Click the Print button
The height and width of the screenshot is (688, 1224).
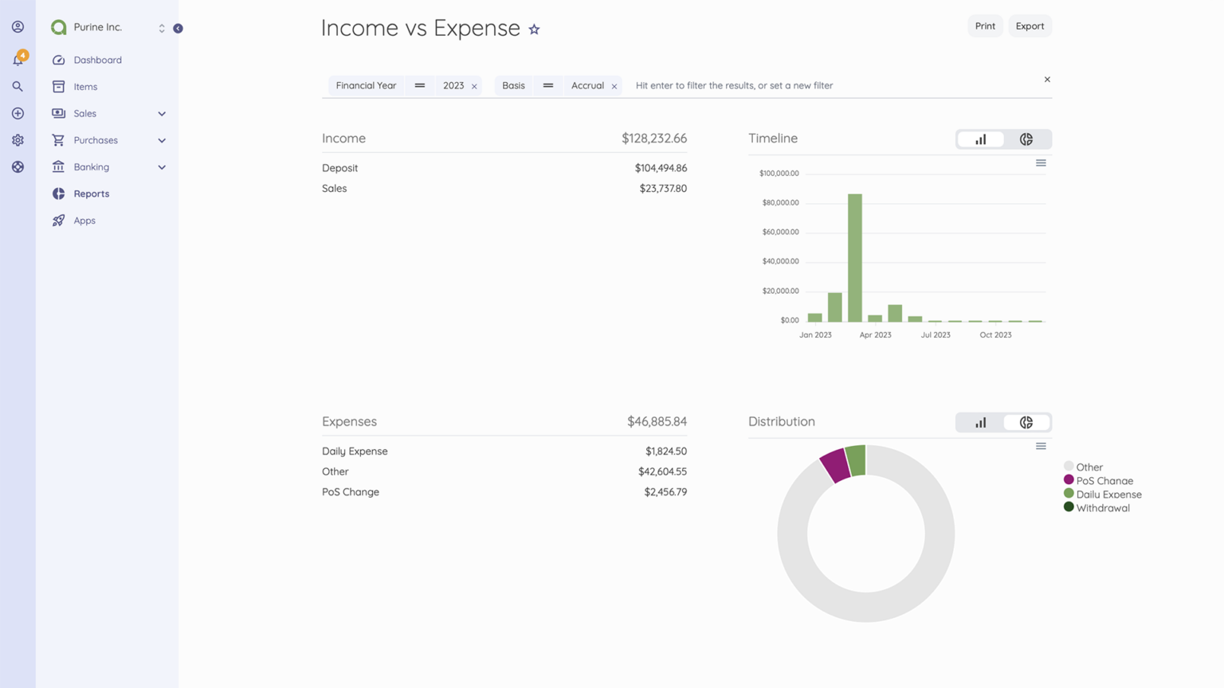click(x=985, y=25)
